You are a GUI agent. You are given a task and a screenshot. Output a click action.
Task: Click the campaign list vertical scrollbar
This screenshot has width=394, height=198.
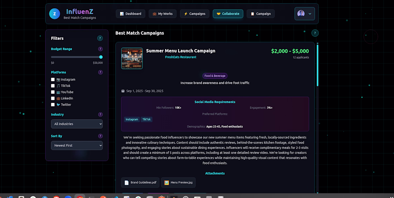[318, 65]
